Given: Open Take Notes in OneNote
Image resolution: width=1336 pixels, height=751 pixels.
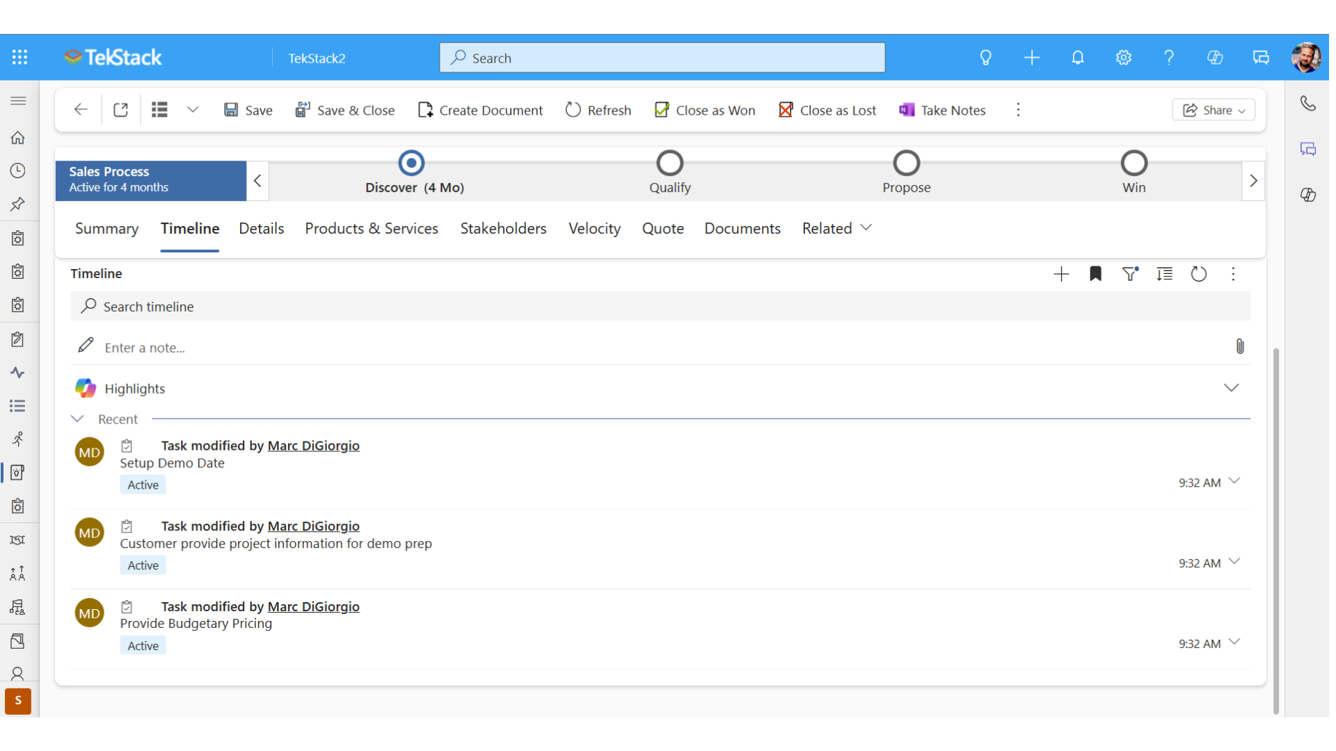Looking at the screenshot, I should pyautogui.click(x=942, y=110).
